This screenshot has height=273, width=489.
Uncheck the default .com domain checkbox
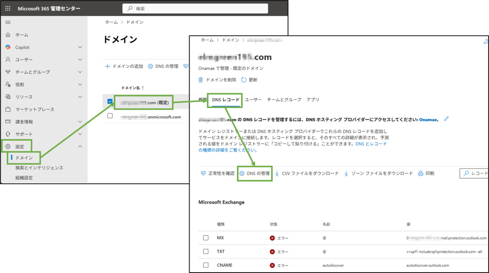coord(110,102)
